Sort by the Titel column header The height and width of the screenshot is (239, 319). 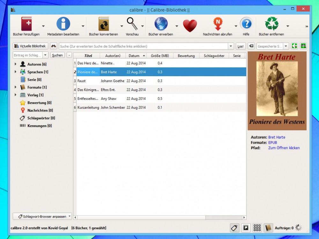click(x=88, y=56)
